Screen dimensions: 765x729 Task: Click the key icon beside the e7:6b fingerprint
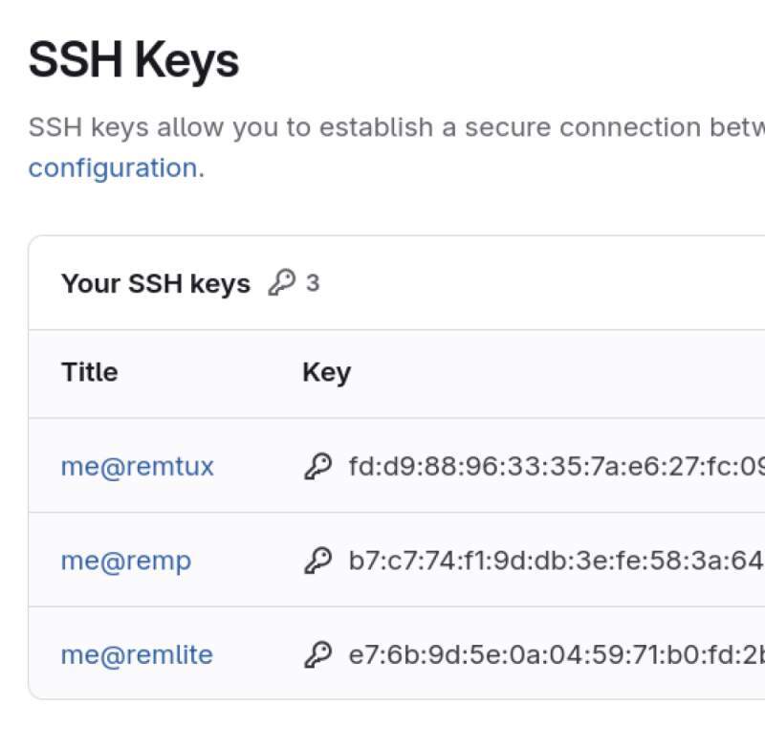click(x=317, y=654)
